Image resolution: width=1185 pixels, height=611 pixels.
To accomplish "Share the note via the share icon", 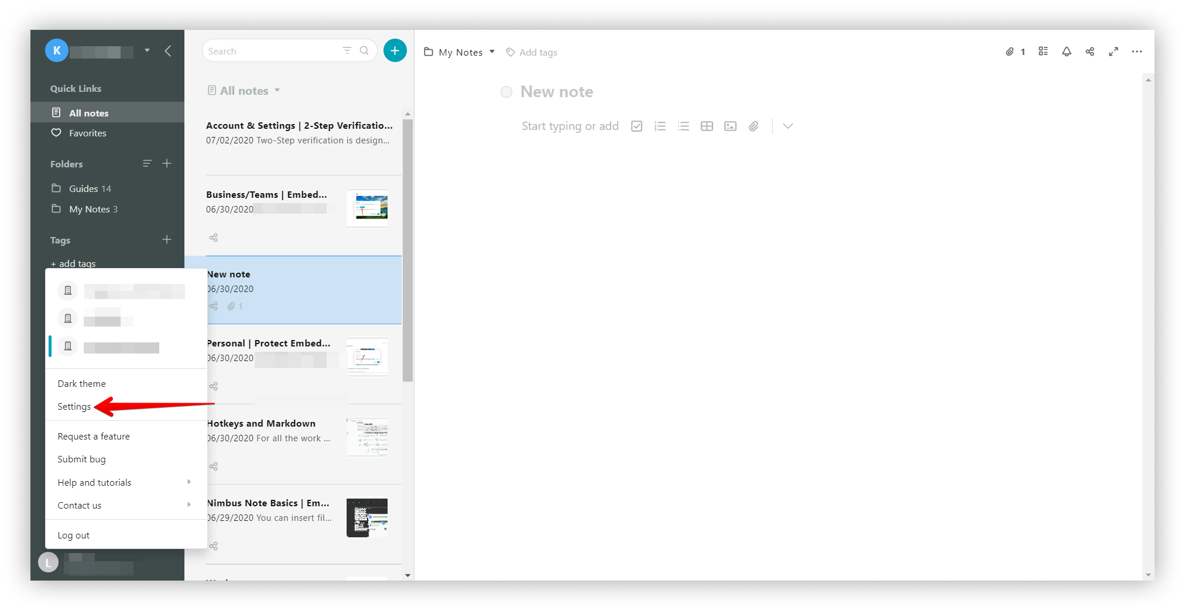I will point(1090,52).
